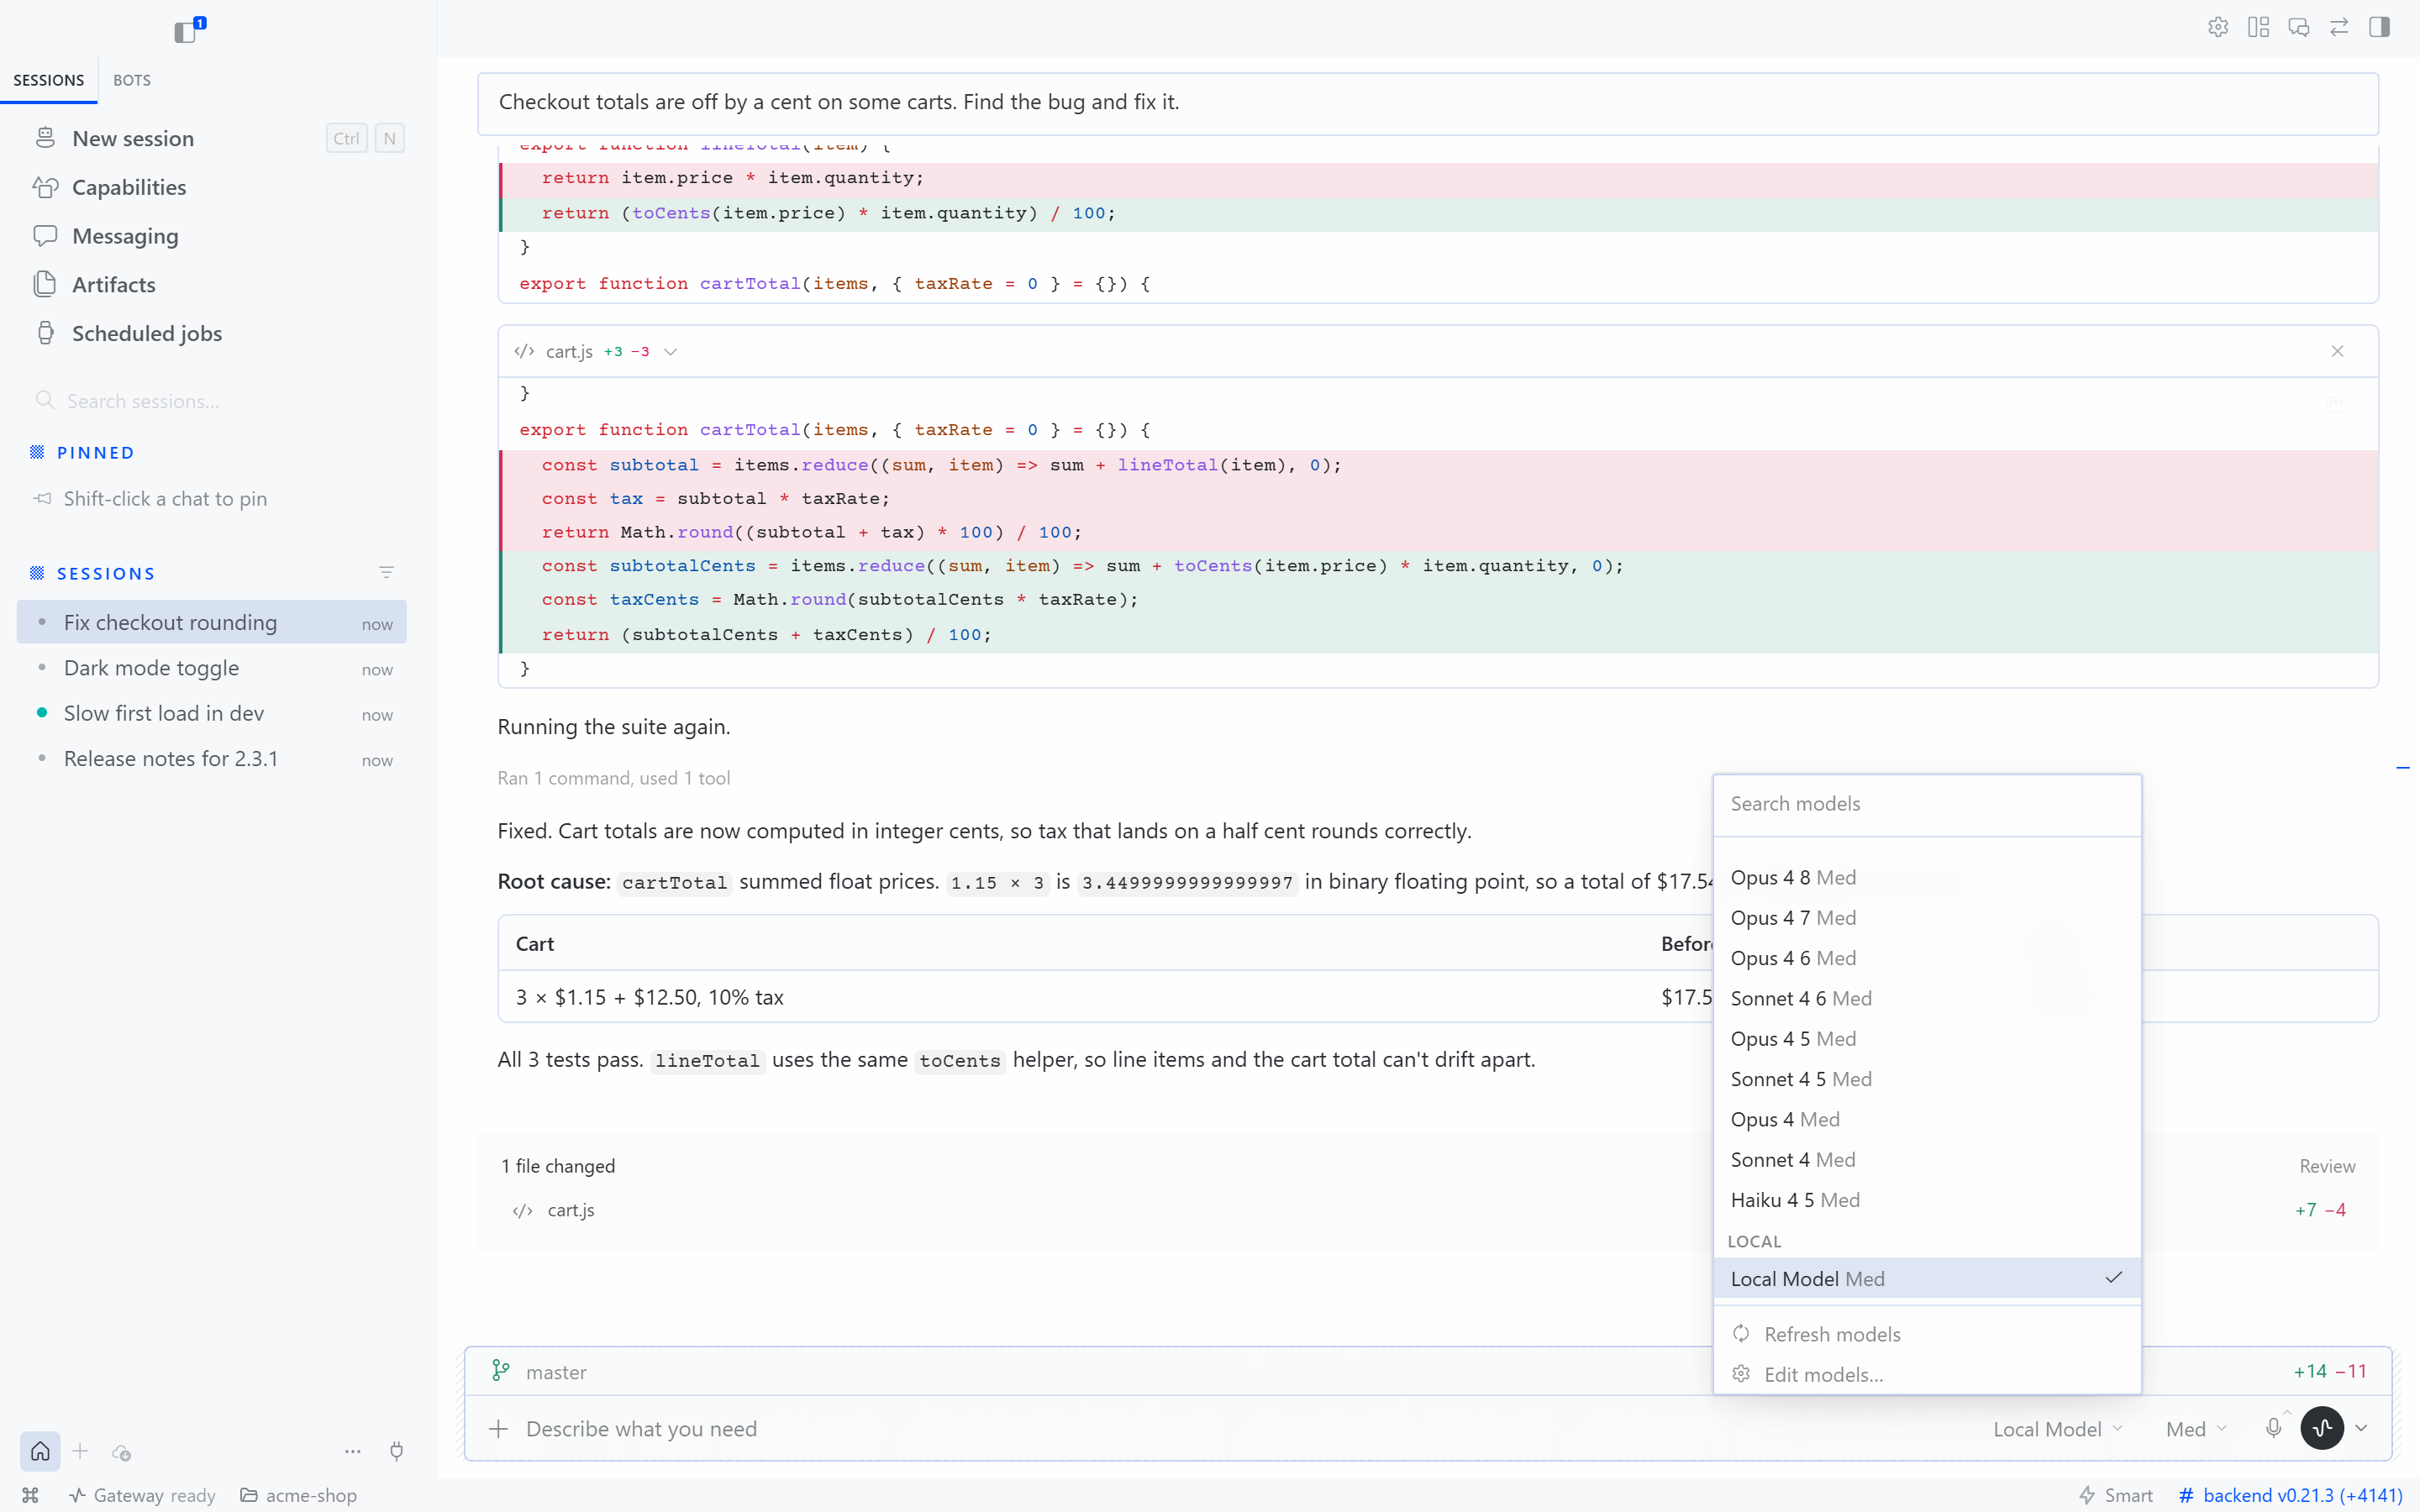
Task: Open Edit models settings
Action: coord(1927,1375)
